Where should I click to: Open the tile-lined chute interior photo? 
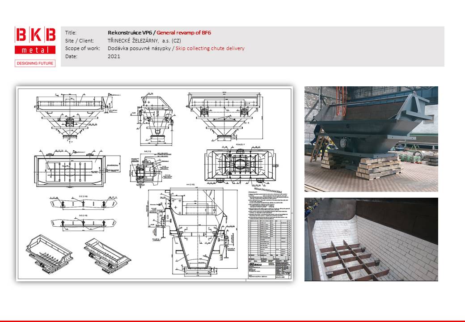click(x=371, y=239)
